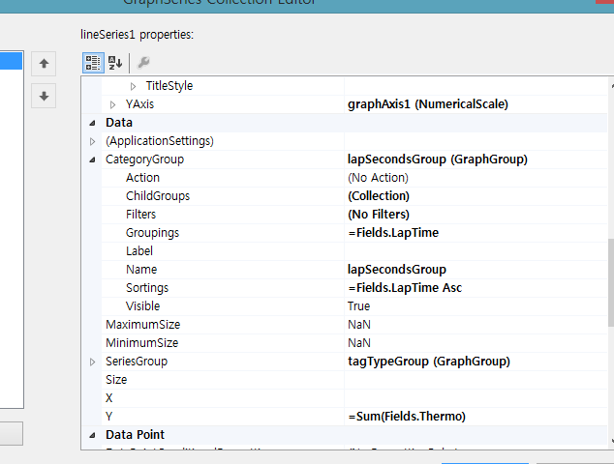Sort properties alphabetically
The image size is (614, 464).
click(114, 64)
